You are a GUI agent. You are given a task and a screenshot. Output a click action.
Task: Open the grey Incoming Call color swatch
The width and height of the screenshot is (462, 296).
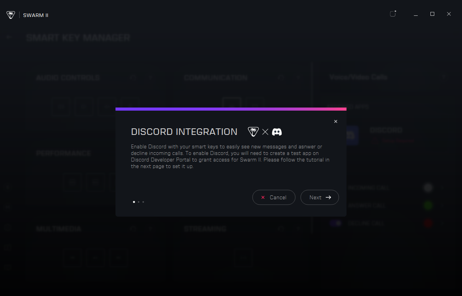428,188
